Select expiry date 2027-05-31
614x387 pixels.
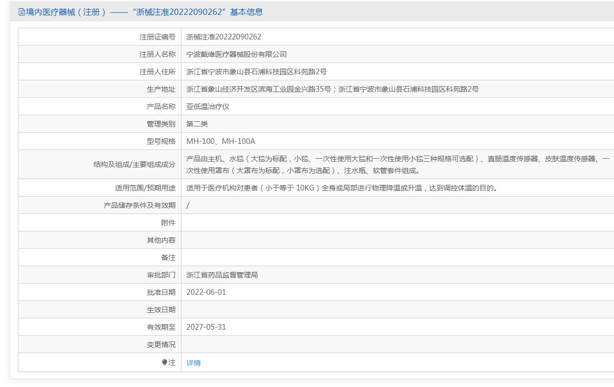pyautogui.click(x=206, y=327)
